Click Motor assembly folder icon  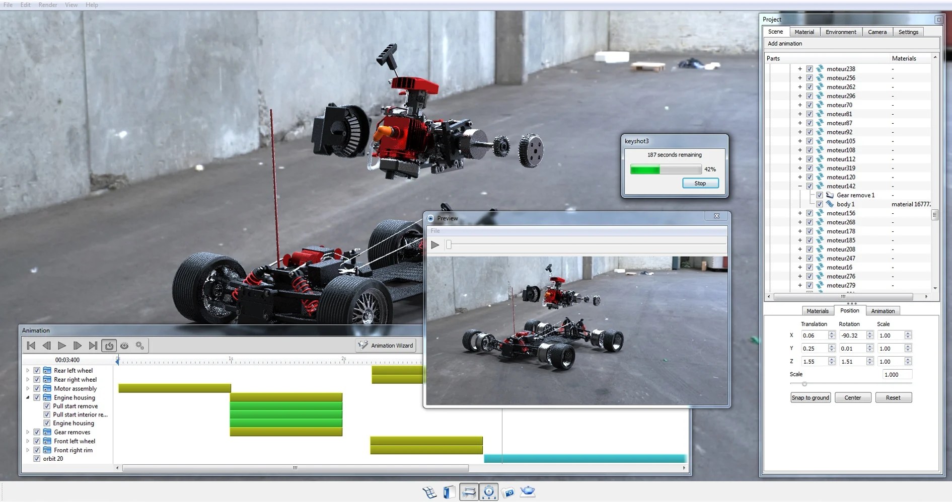click(x=47, y=388)
